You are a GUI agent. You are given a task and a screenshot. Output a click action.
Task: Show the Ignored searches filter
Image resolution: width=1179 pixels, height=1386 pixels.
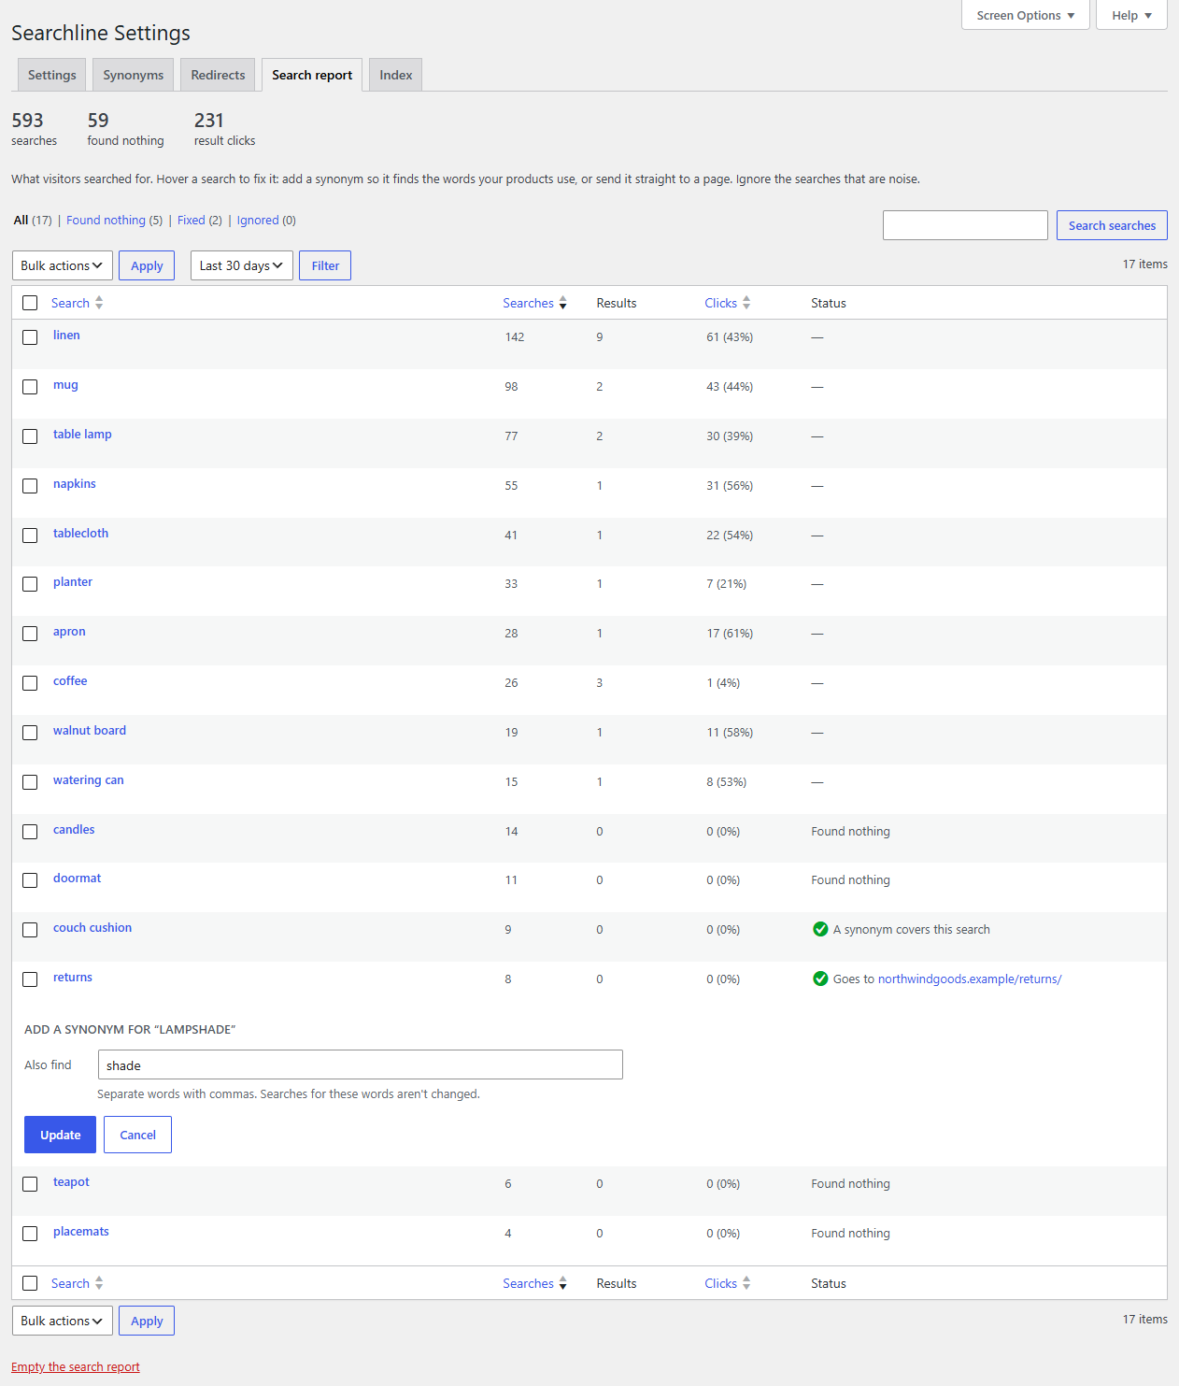tap(258, 221)
